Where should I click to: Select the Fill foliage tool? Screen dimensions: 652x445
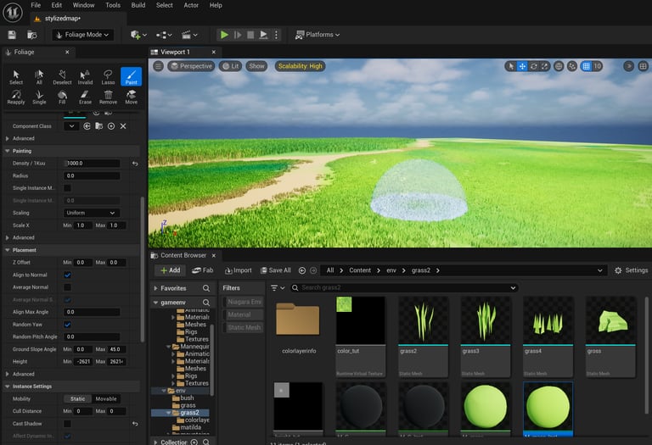coord(62,97)
